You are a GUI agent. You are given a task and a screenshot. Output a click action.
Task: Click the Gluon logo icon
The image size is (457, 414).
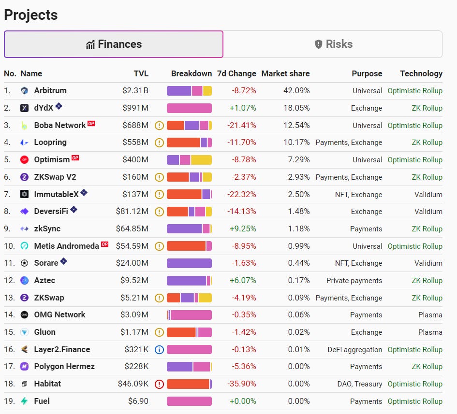click(x=25, y=332)
